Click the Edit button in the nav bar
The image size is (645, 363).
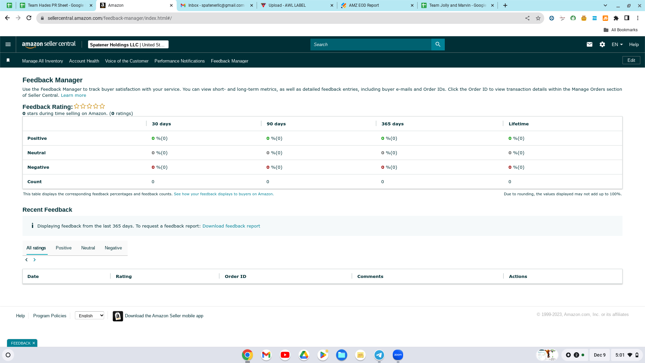pos(631,60)
